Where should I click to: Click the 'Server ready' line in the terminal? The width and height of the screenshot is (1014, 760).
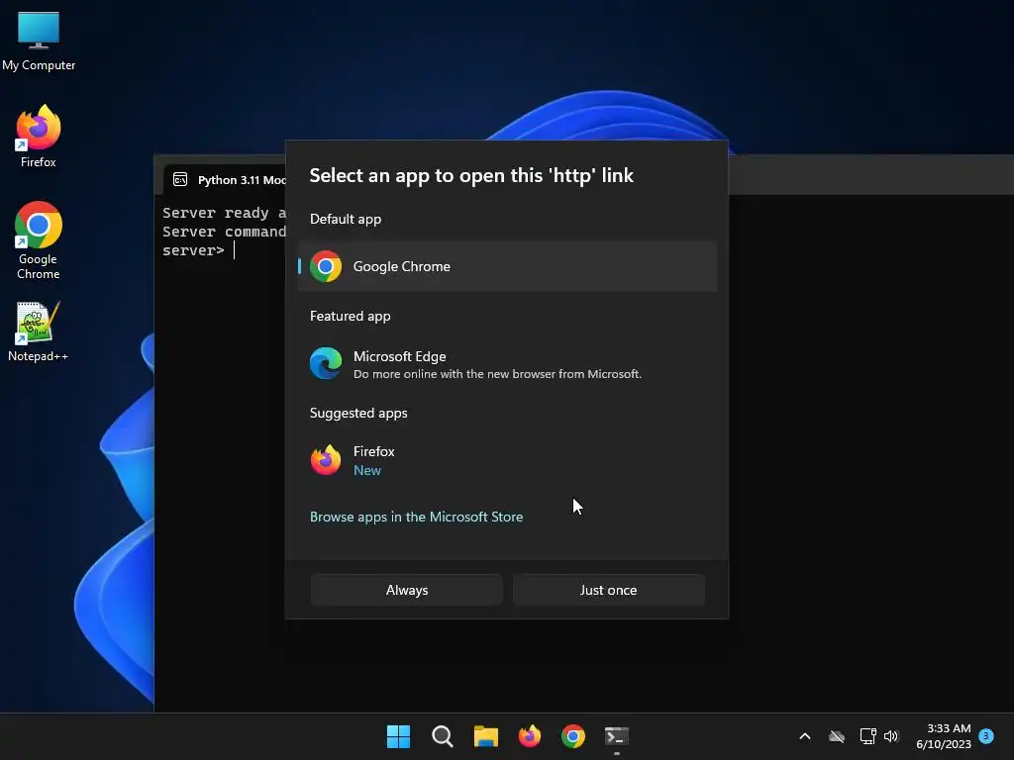coord(224,213)
